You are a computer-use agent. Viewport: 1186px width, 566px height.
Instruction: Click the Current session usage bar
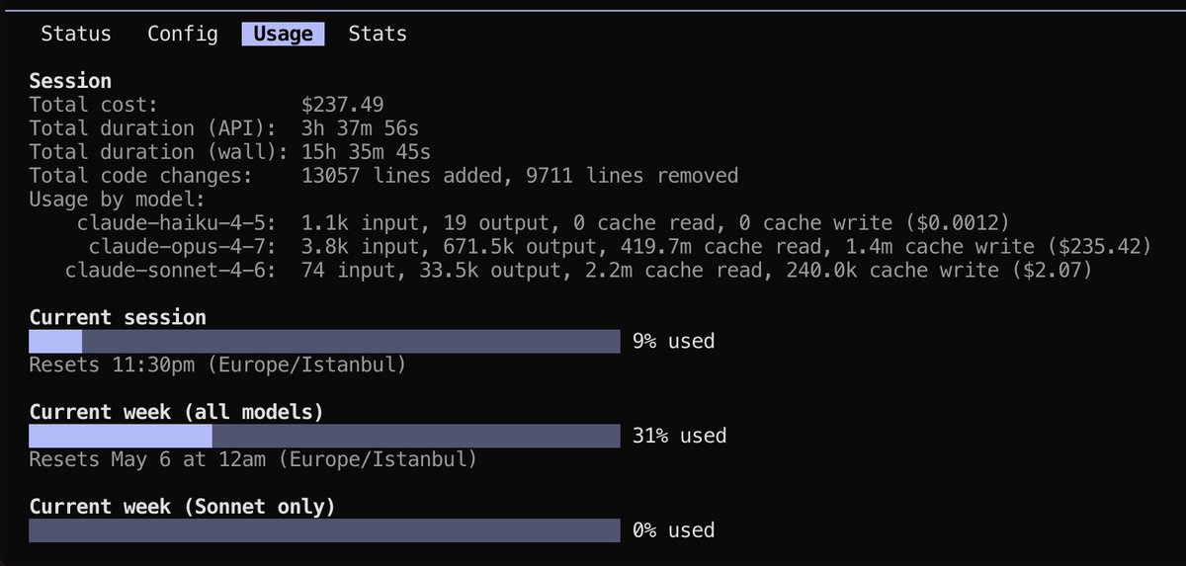[324, 342]
